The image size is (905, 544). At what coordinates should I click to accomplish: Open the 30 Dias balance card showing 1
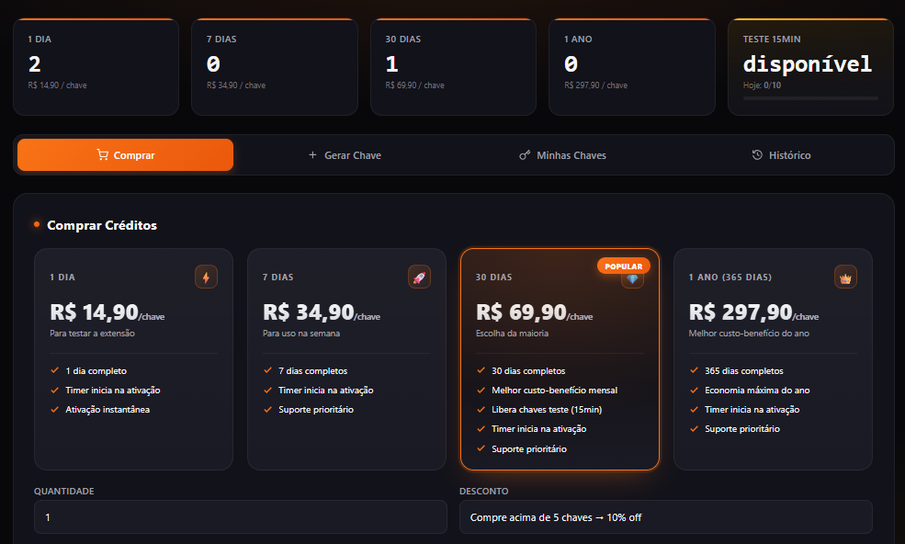pyautogui.click(x=453, y=67)
